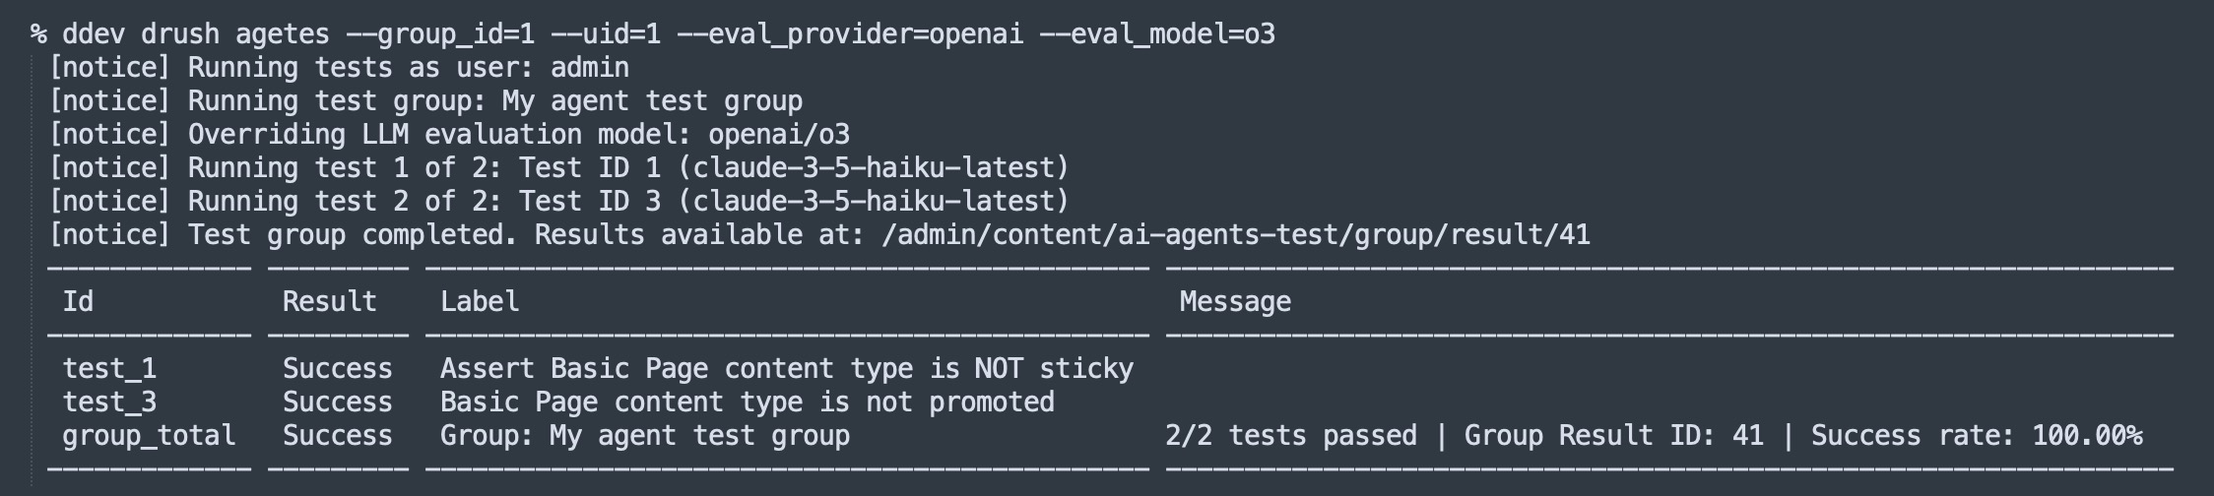Click the group_total row id
2214x496 pixels.
(149, 436)
